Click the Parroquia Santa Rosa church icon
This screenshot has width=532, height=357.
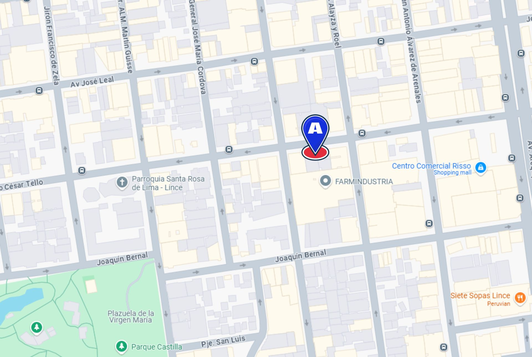tap(122, 183)
